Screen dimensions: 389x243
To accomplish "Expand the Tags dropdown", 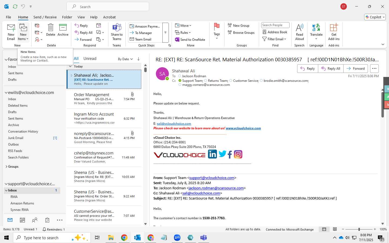I will [217, 32].
